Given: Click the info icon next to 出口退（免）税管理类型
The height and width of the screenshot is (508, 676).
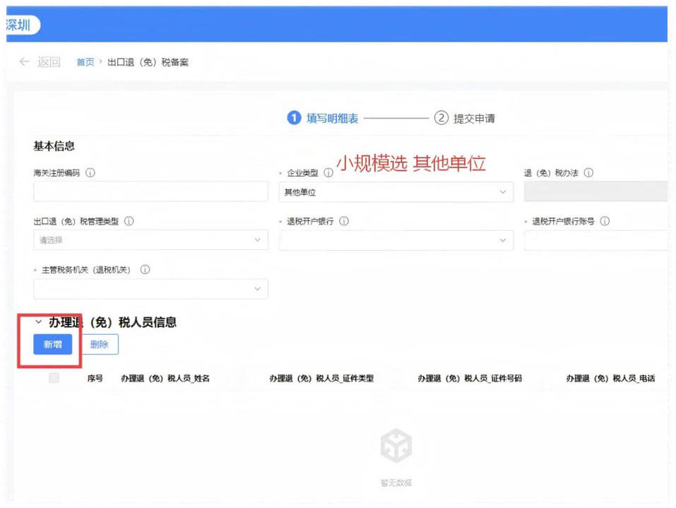Looking at the screenshot, I should click(128, 221).
